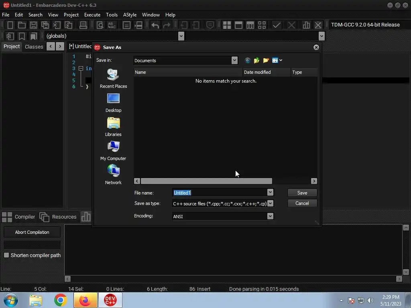Switch to the Resources bottom tab
Image resolution: width=411 pixels, height=308 pixels.
[x=58, y=217]
